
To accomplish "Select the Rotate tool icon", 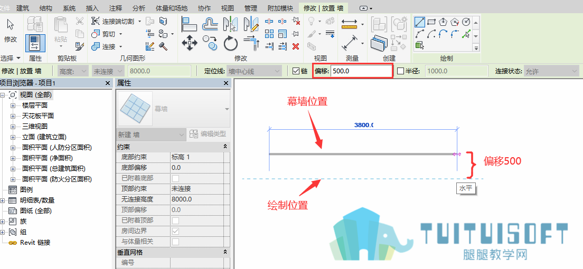I will (x=231, y=43).
